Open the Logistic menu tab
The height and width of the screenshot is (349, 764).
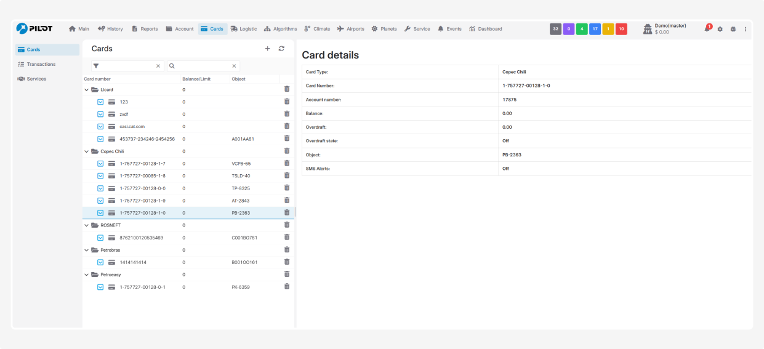click(244, 29)
